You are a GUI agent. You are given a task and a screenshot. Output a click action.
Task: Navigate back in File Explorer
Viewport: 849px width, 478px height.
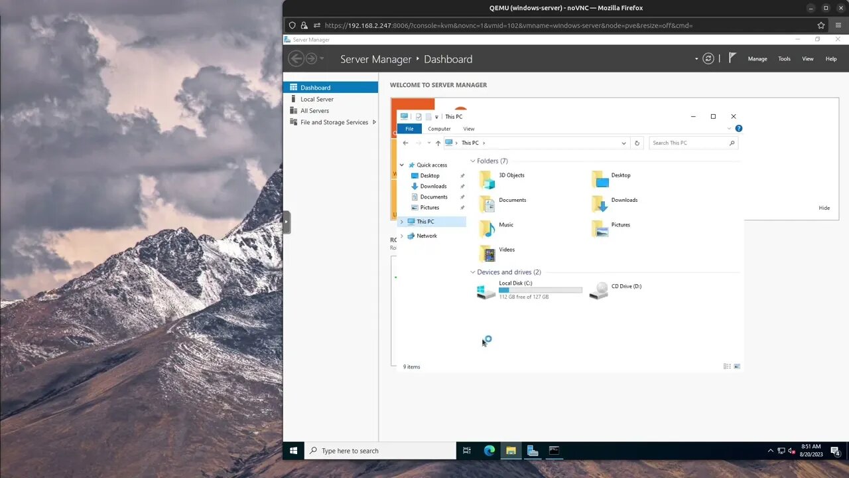pos(406,143)
